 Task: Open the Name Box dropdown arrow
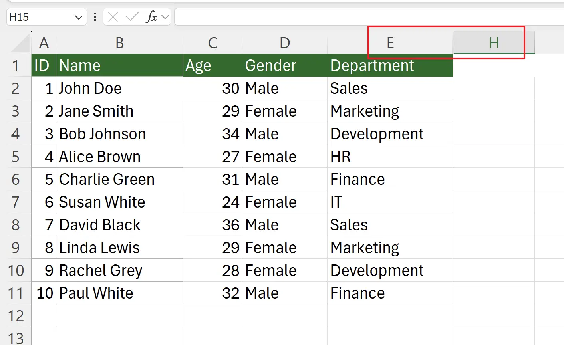[x=78, y=17]
